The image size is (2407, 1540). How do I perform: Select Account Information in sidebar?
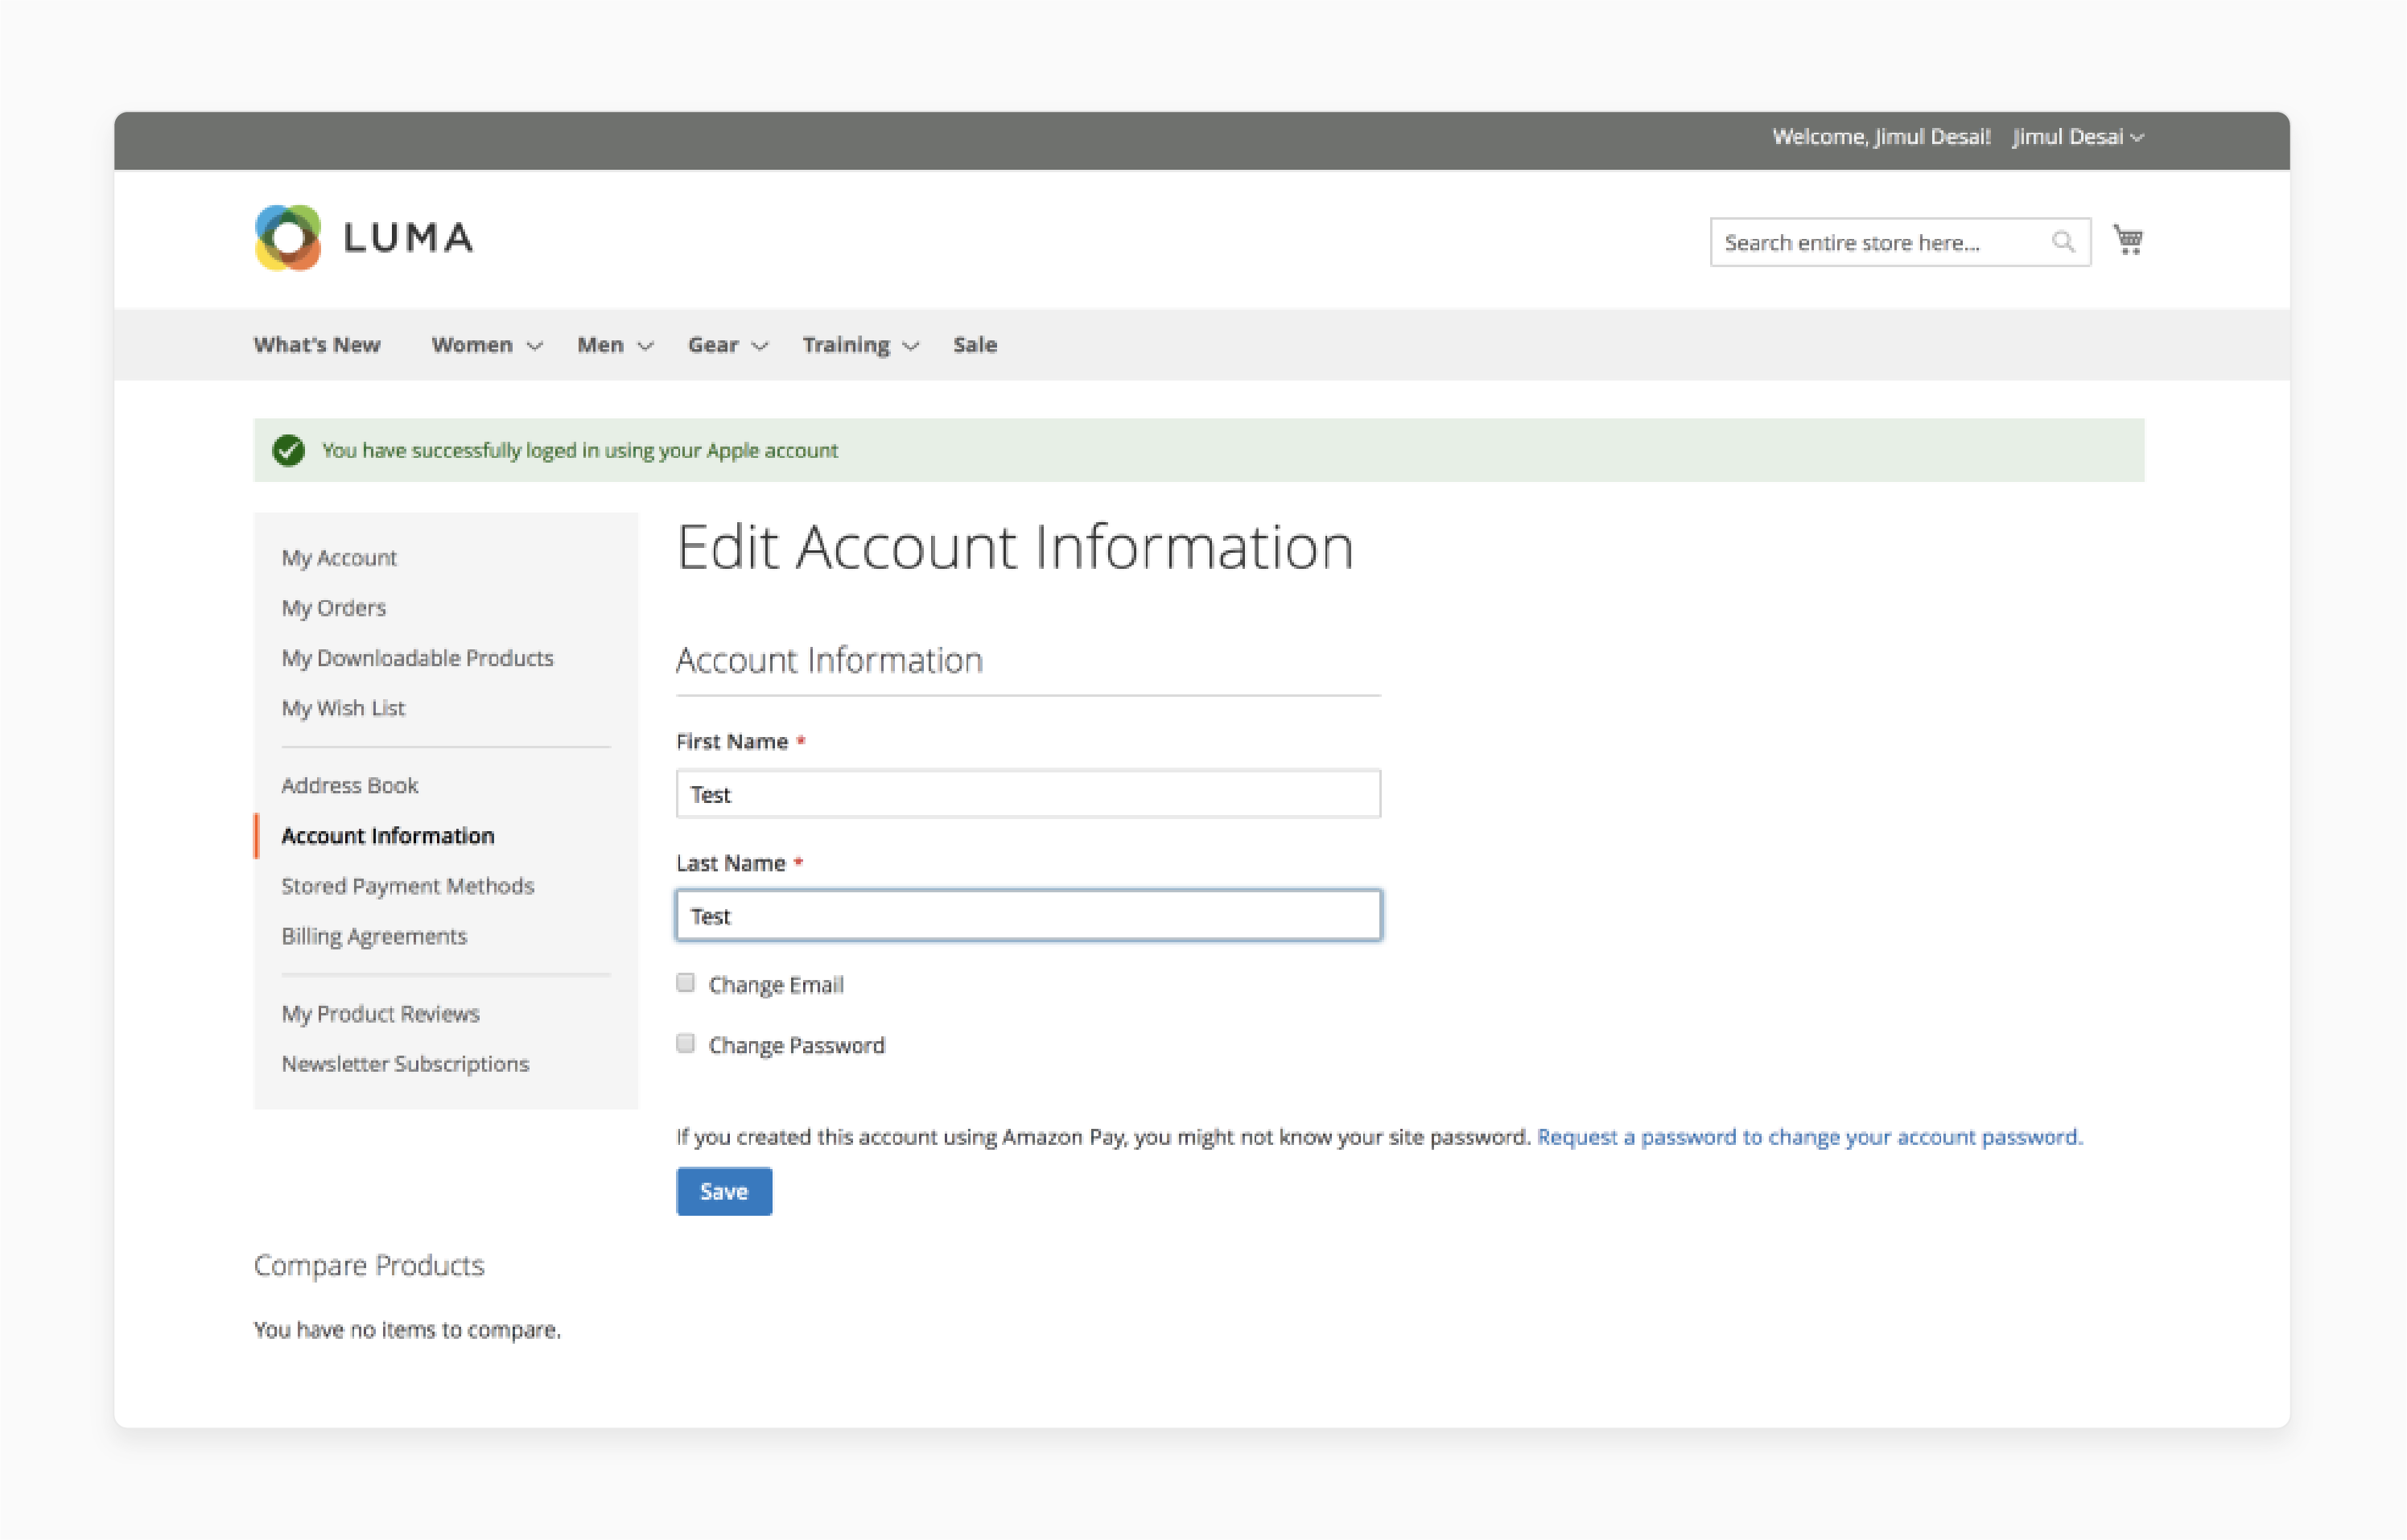[x=388, y=836]
